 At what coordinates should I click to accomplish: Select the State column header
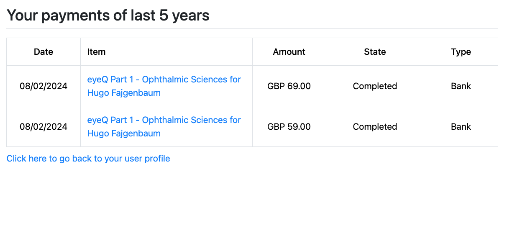(375, 52)
